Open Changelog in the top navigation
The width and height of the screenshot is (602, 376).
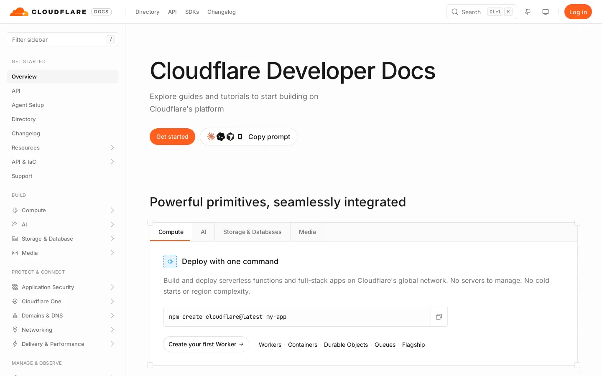point(222,12)
